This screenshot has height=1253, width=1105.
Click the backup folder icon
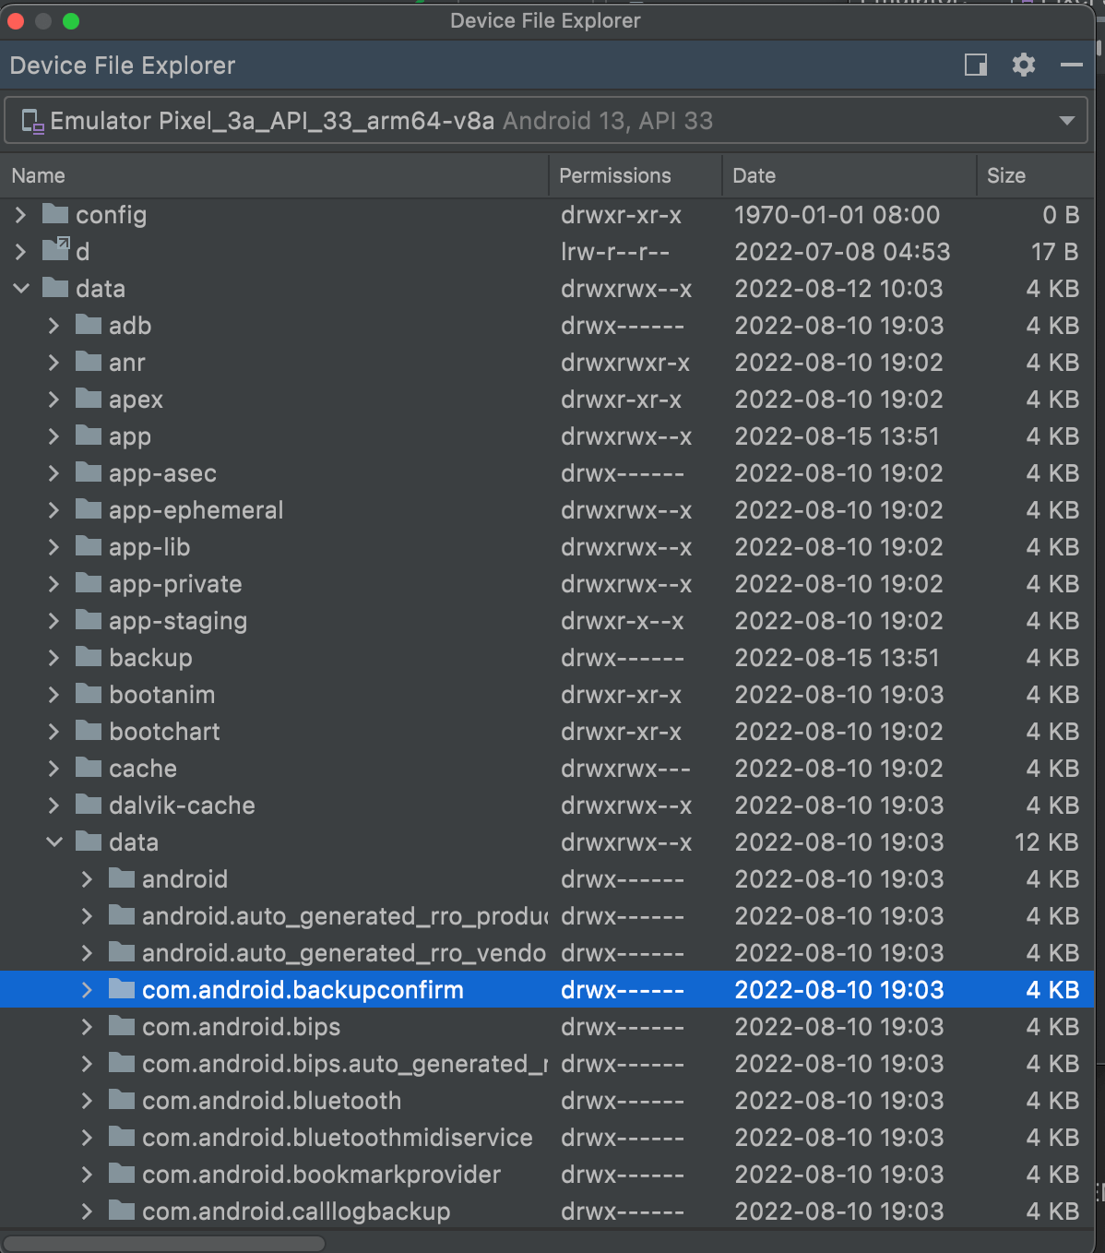89,657
